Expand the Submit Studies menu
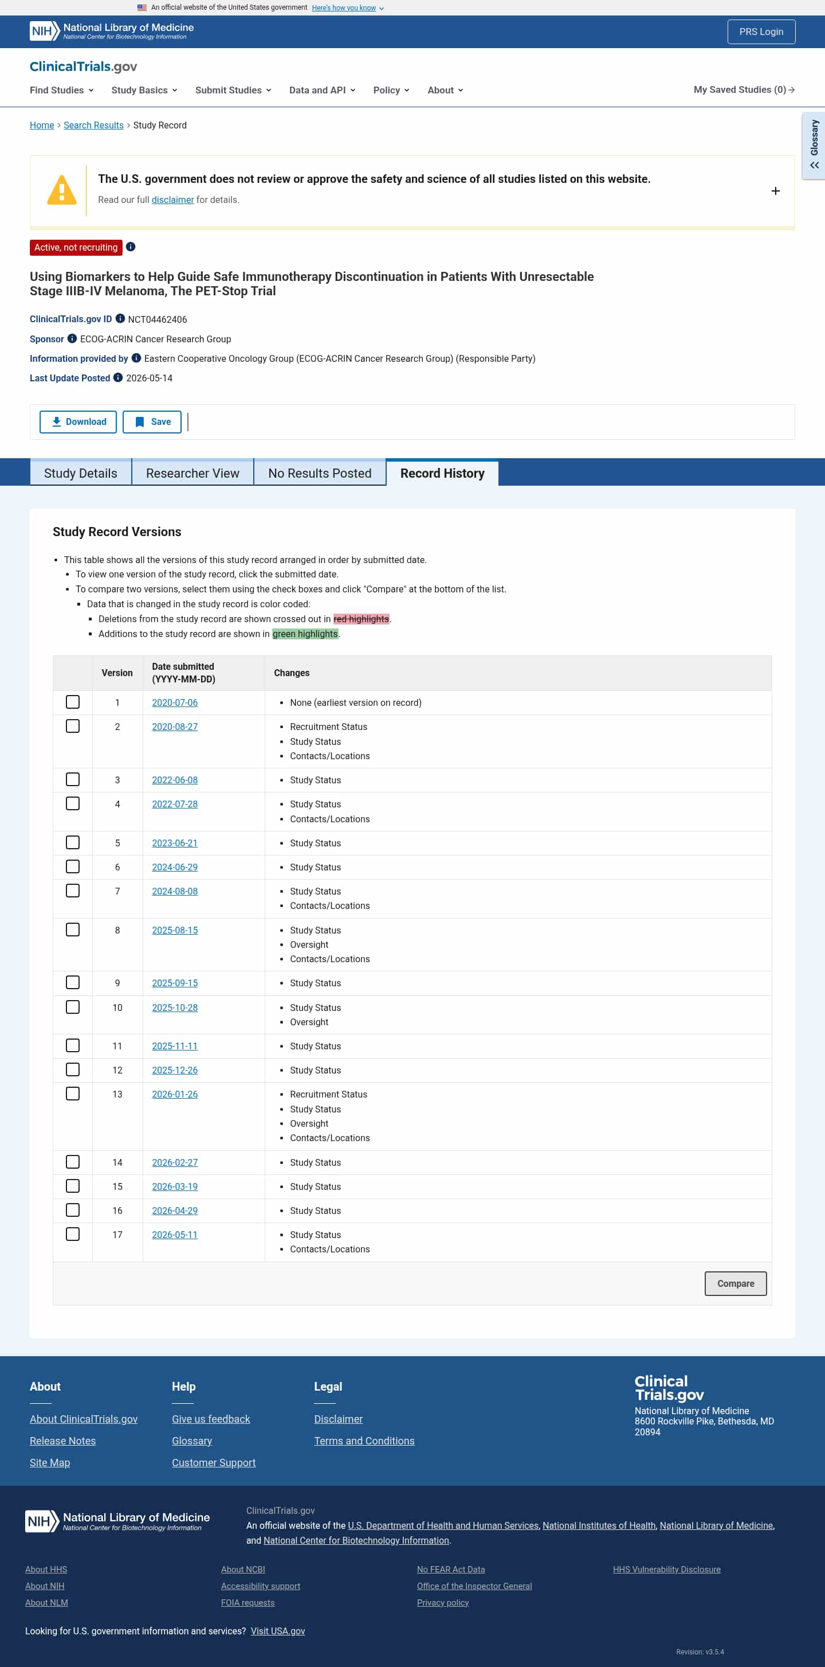Viewport: 825px width, 1667px height. tap(233, 90)
